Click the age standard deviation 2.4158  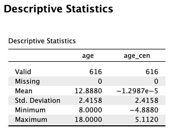pos(91,101)
